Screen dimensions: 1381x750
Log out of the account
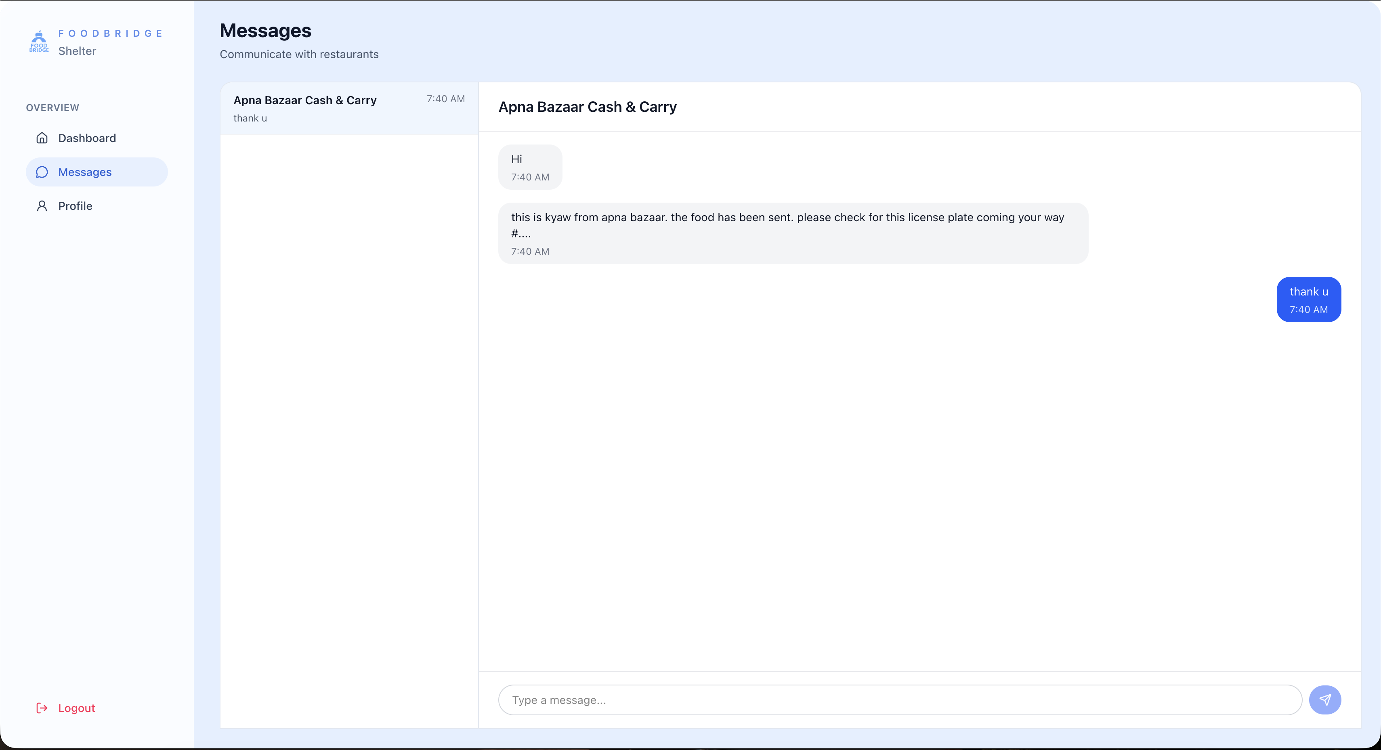pyautogui.click(x=76, y=708)
